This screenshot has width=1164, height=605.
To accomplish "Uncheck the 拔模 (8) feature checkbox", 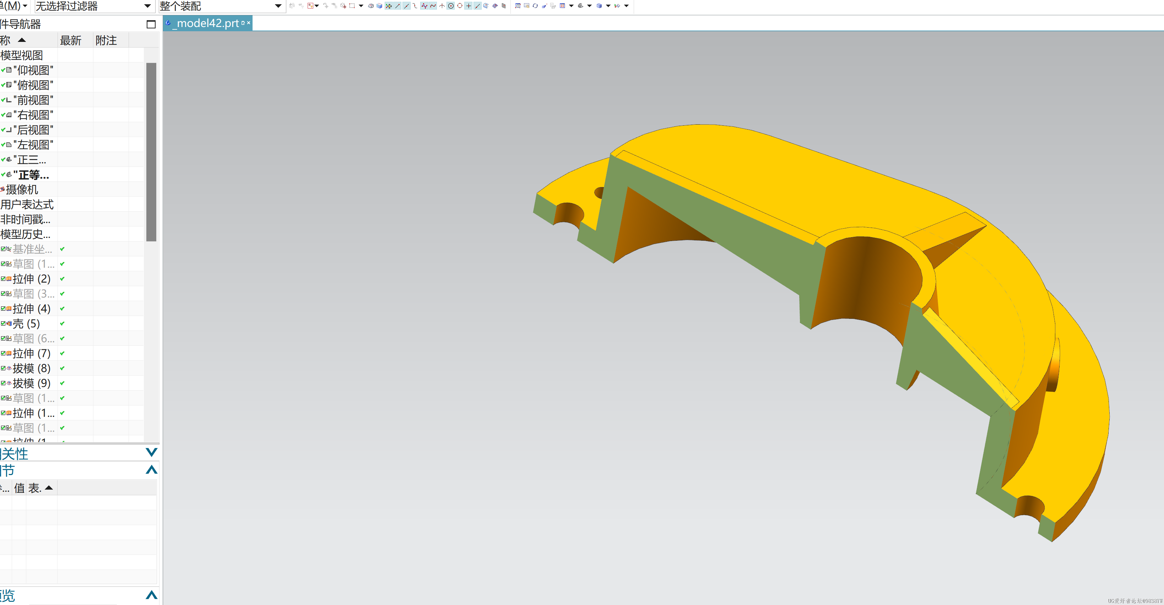I will click(x=3, y=368).
